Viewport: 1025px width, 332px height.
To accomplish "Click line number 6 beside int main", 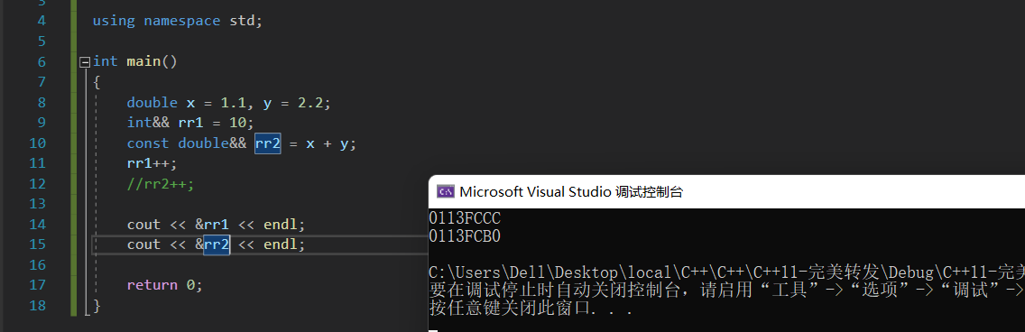I will coord(42,62).
